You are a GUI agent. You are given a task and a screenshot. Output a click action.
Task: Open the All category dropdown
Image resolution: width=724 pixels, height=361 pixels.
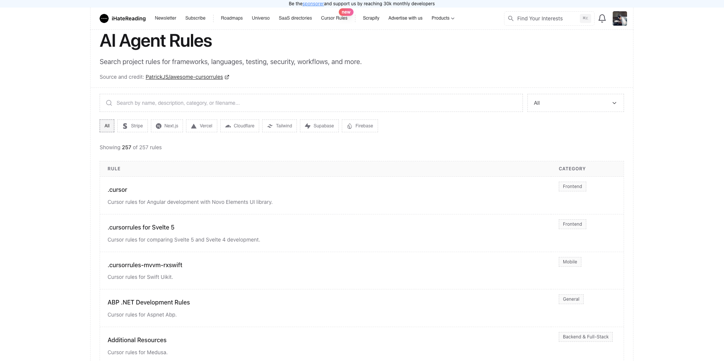click(575, 103)
